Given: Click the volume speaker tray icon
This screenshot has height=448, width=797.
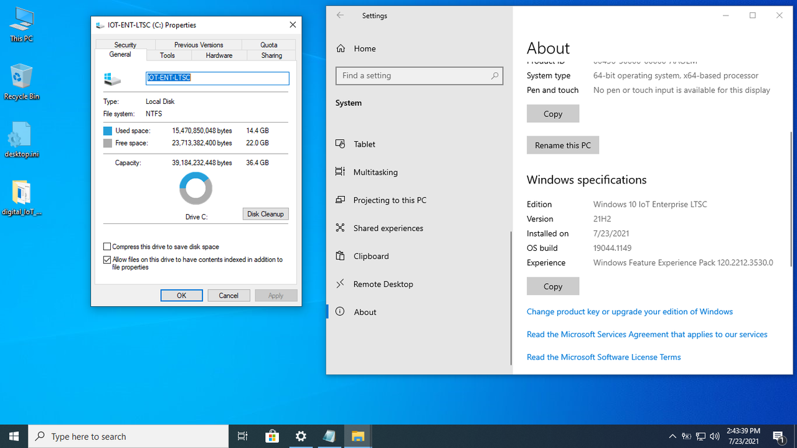Looking at the screenshot, I should 715,437.
